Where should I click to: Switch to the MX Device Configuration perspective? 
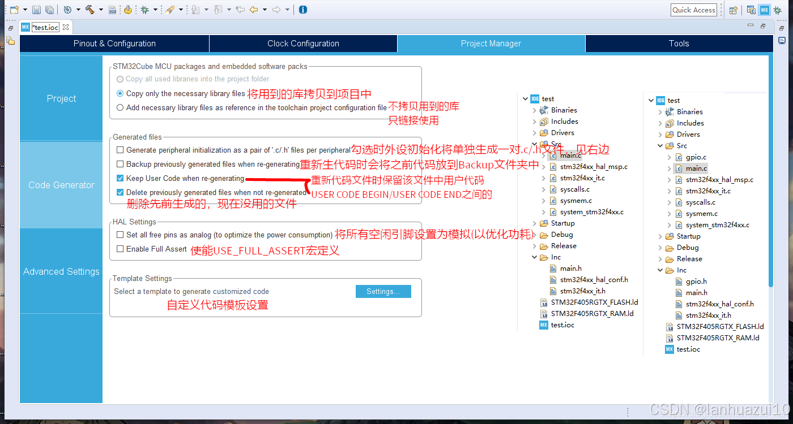[765, 10]
